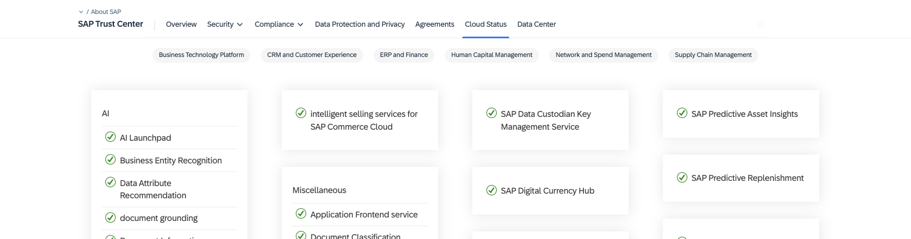Open SAP Digital Currency Hub entry
The width and height of the screenshot is (911, 239).
(547, 191)
